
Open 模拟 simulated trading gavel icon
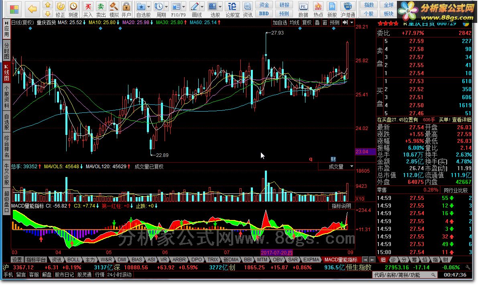pyautogui.click(x=114, y=10)
